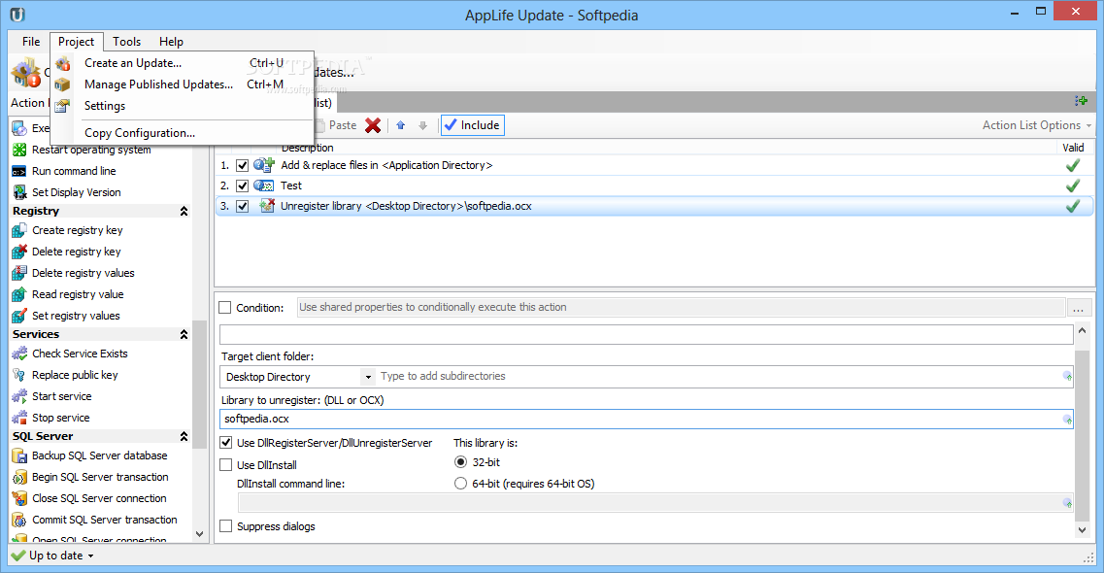
Task: Click properties panel scrollbar down arrow
Action: [1083, 530]
